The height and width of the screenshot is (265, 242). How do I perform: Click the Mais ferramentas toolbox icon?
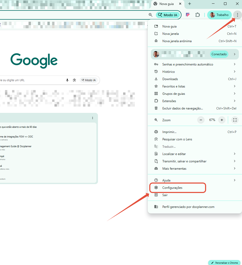[x=156, y=168]
